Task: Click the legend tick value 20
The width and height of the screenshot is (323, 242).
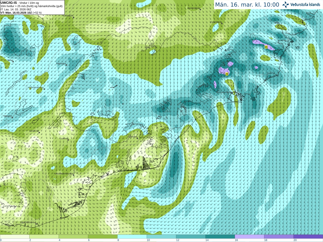Action: tap(295, 240)
